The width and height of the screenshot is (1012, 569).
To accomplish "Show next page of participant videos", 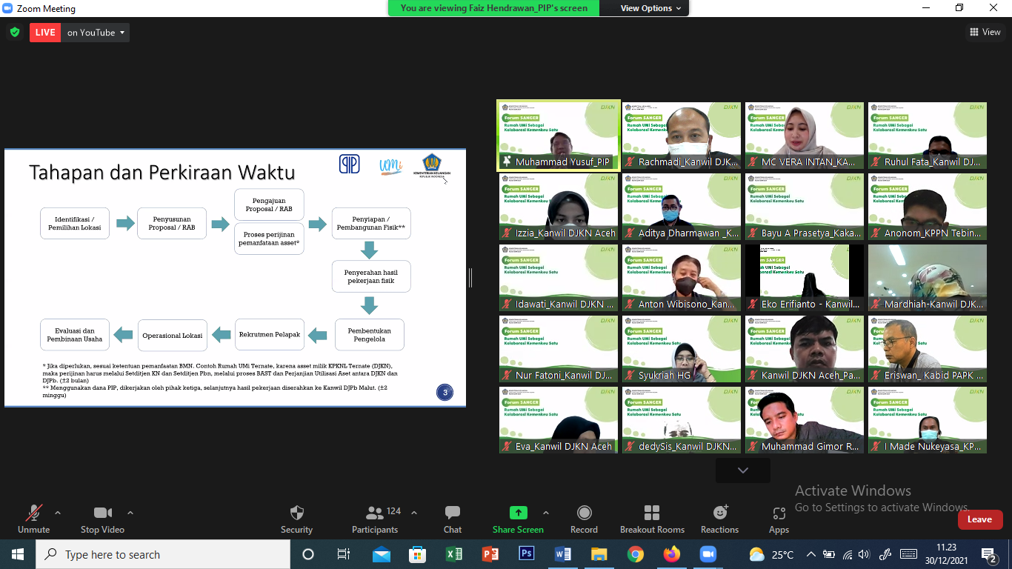I will [x=742, y=470].
